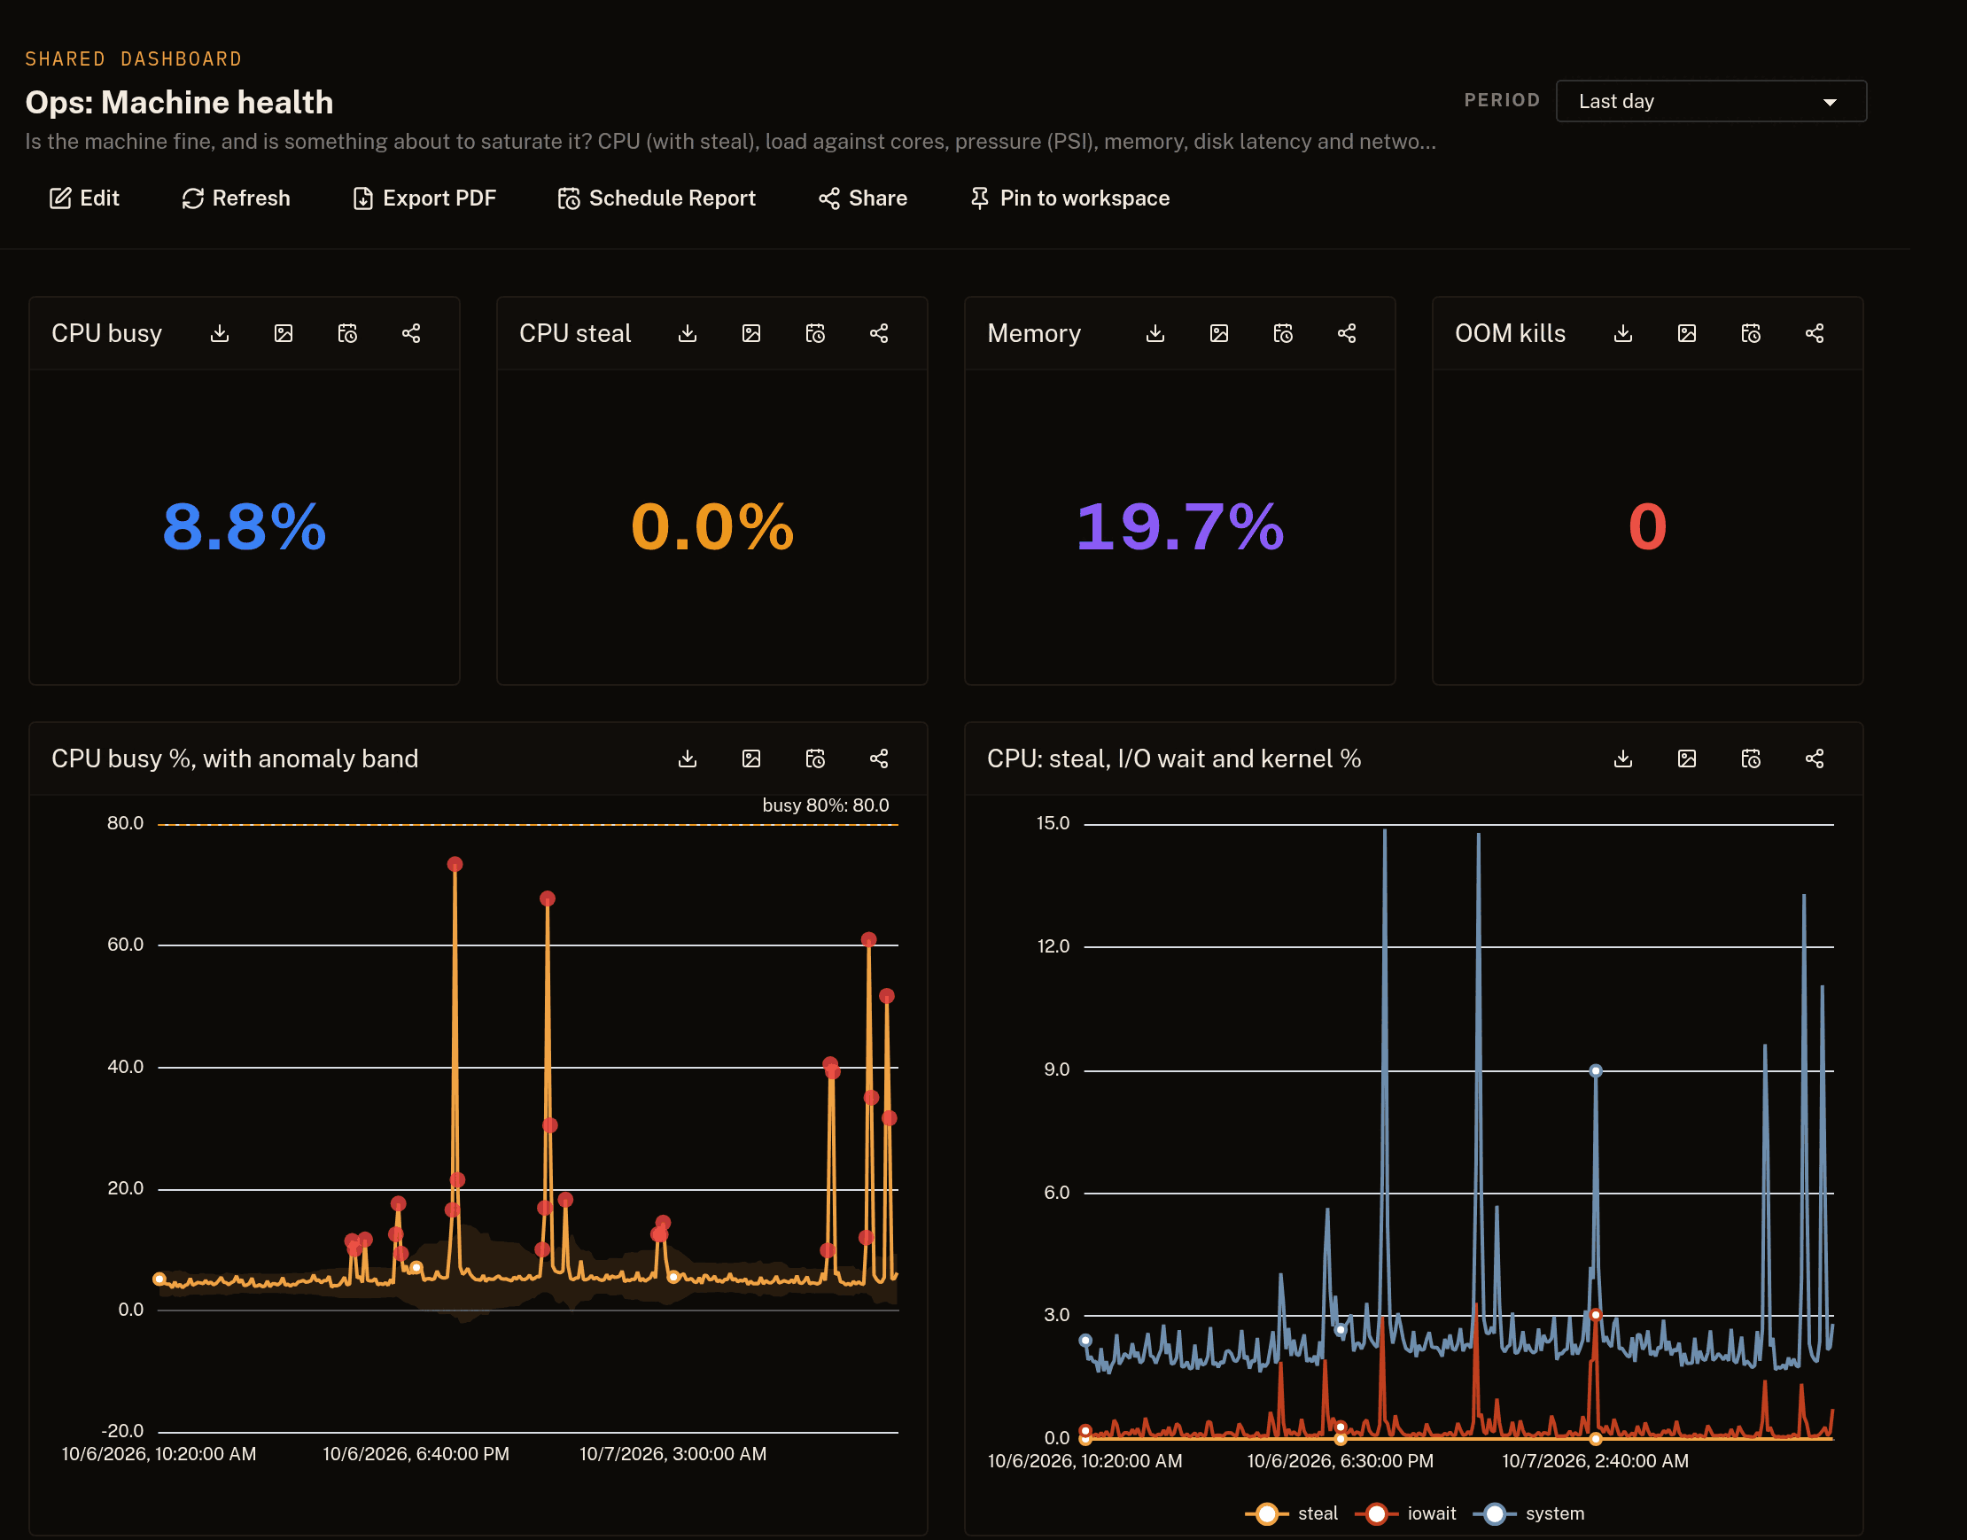Screen dimensions: 1967x1540
Task: Schedule report for steal, I/O wait chart
Action: tap(1751, 758)
